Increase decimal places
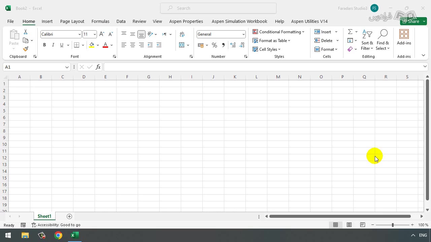 233,45
